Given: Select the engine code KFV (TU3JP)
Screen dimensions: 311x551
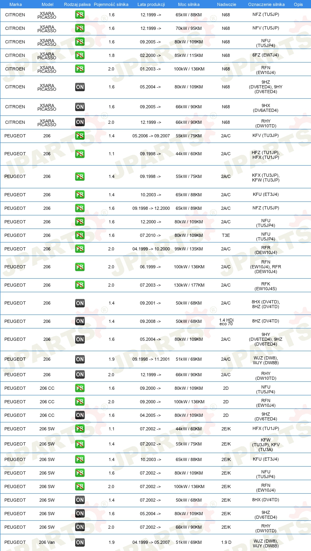Looking at the screenshot, I should pos(266,136).
